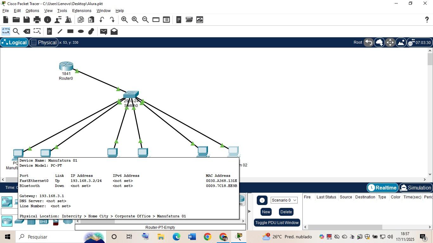This screenshot has width=433, height=243.
Task: Click the Pesquisar taskbar search box
Action: tap(60, 237)
